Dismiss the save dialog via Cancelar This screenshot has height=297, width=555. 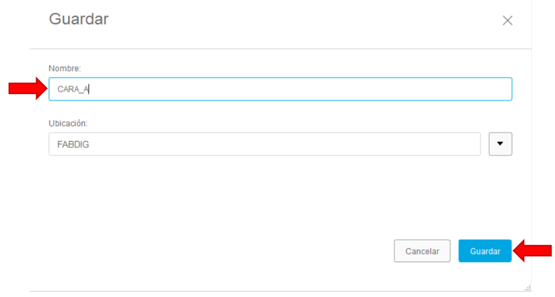click(422, 251)
